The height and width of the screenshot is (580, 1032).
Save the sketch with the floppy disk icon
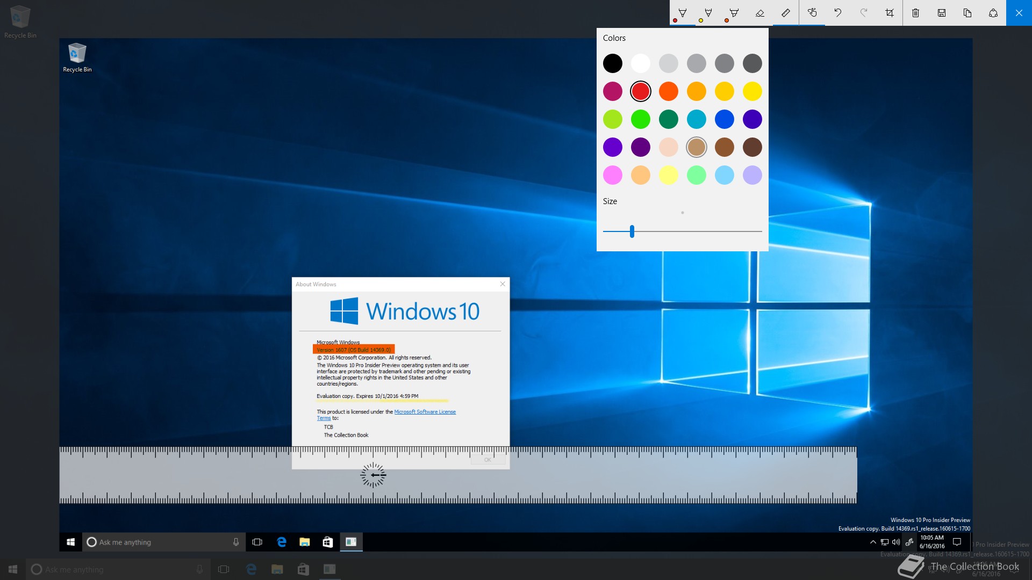click(x=942, y=13)
